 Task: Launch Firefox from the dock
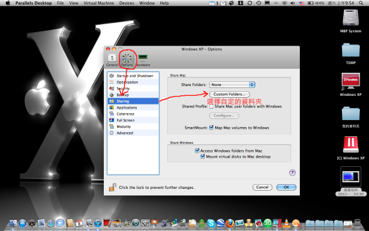(229, 223)
